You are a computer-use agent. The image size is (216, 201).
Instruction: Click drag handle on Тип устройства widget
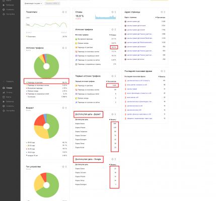coord(66,167)
